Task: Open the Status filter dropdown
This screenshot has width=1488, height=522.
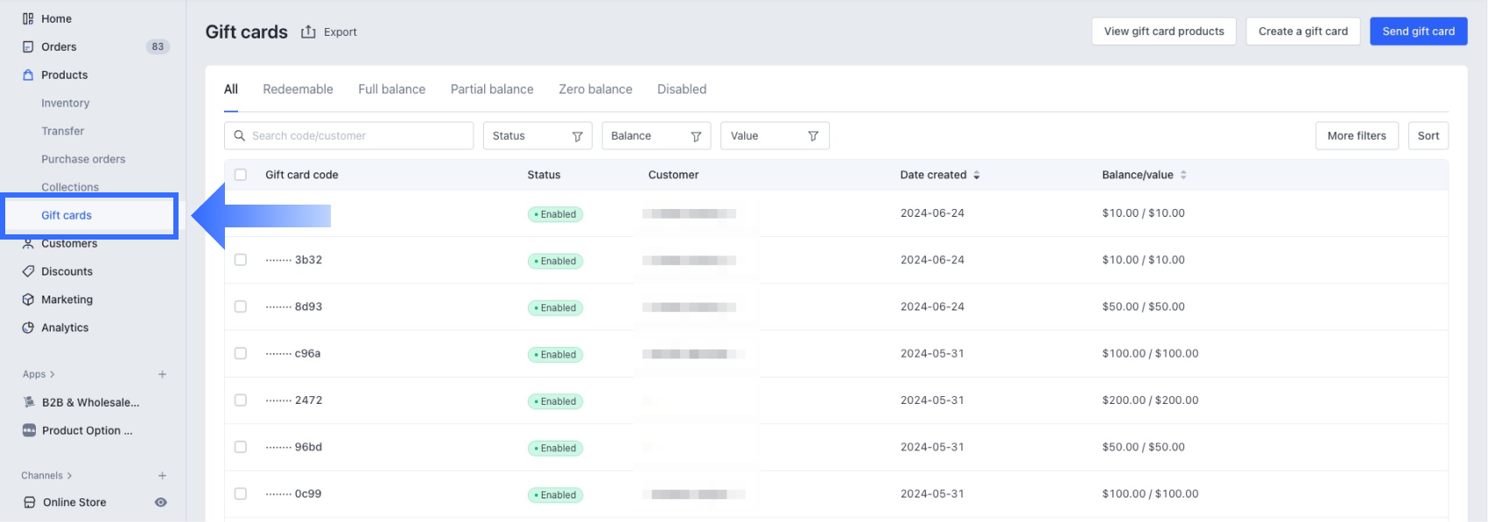Action: [x=537, y=136]
